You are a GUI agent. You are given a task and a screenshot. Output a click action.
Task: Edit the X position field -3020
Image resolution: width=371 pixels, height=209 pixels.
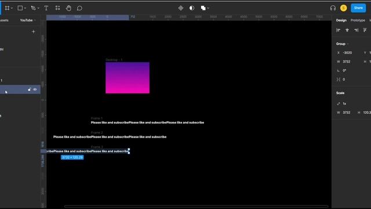[348, 53]
